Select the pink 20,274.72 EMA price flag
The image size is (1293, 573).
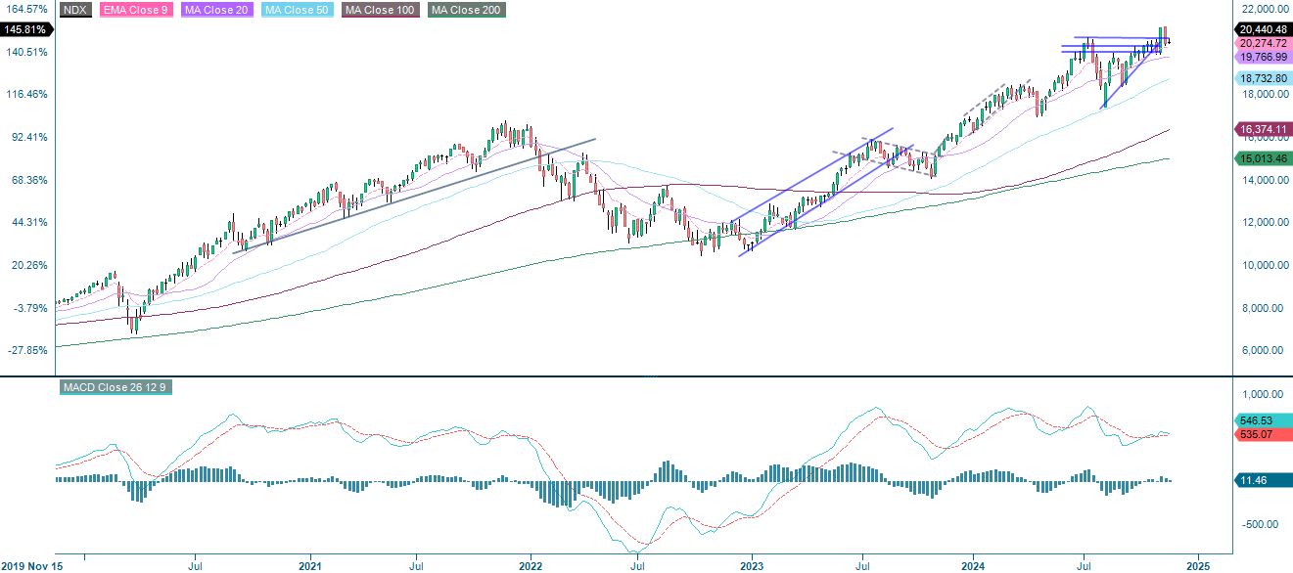click(1263, 43)
